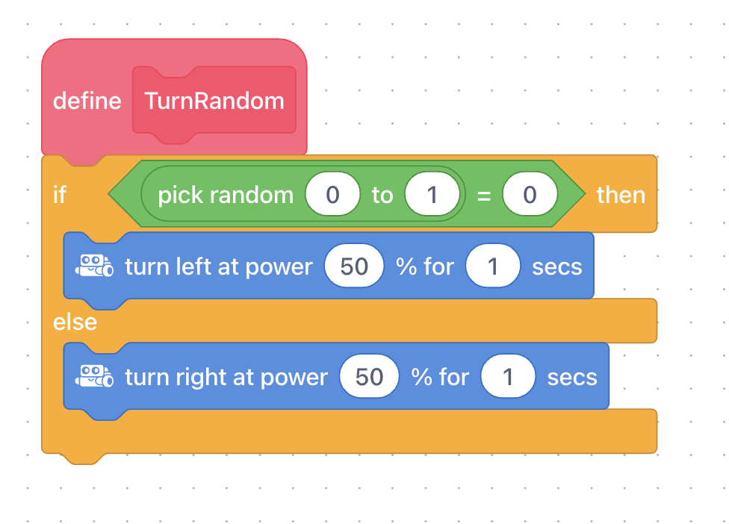Click the then label of if block
This screenshot has width=729, height=524.
(x=621, y=195)
